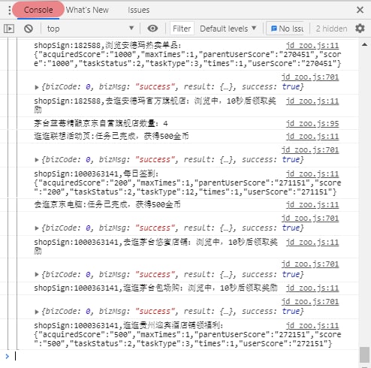Open jd_zoo.js:95 source link
The width and height of the screenshot is (371, 368).
click(x=312, y=123)
